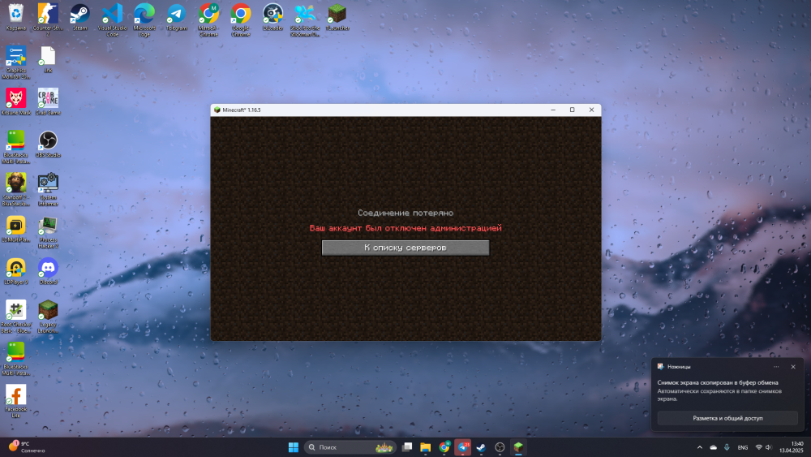Image resolution: width=811 pixels, height=457 pixels.
Task: Select the Microsoft Edge desktop shortcut
Action: pos(144,19)
